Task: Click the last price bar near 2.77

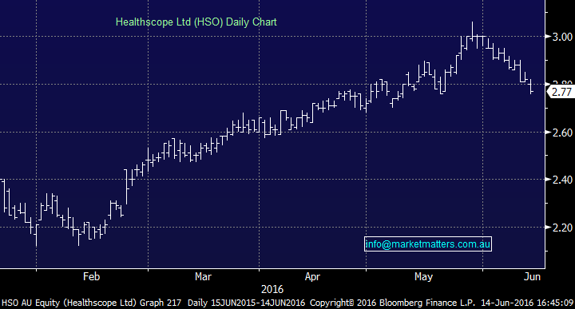Action: point(531,86)
